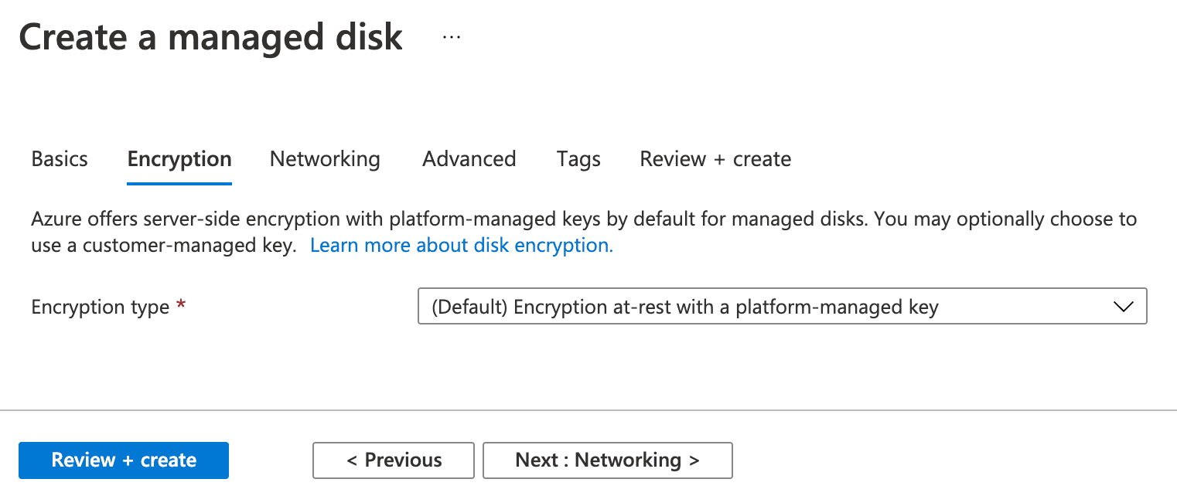Go to the Tags tab

[578, 158]
